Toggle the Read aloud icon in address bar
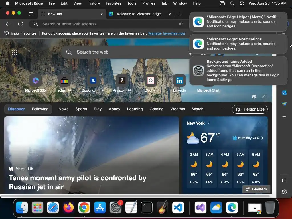The width and height of the screenshot is (292, 219). 181,24
